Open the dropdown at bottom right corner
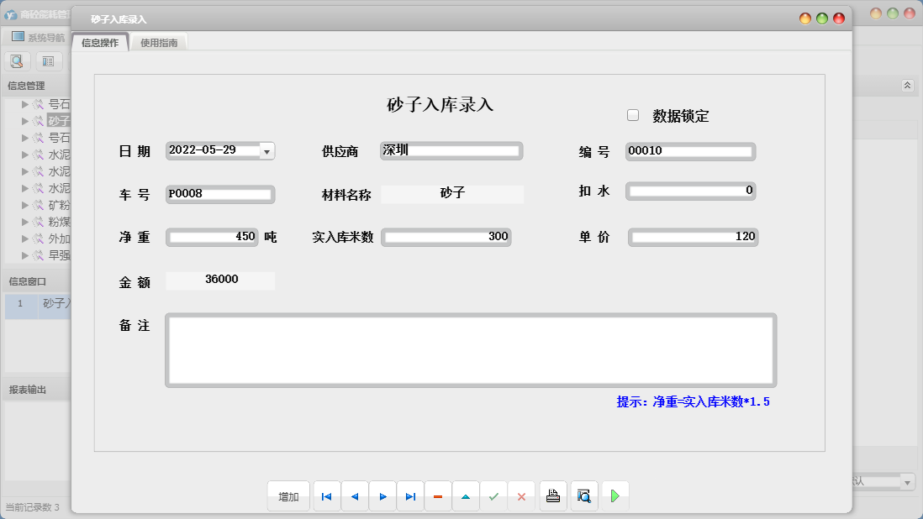 pos(907,481)
